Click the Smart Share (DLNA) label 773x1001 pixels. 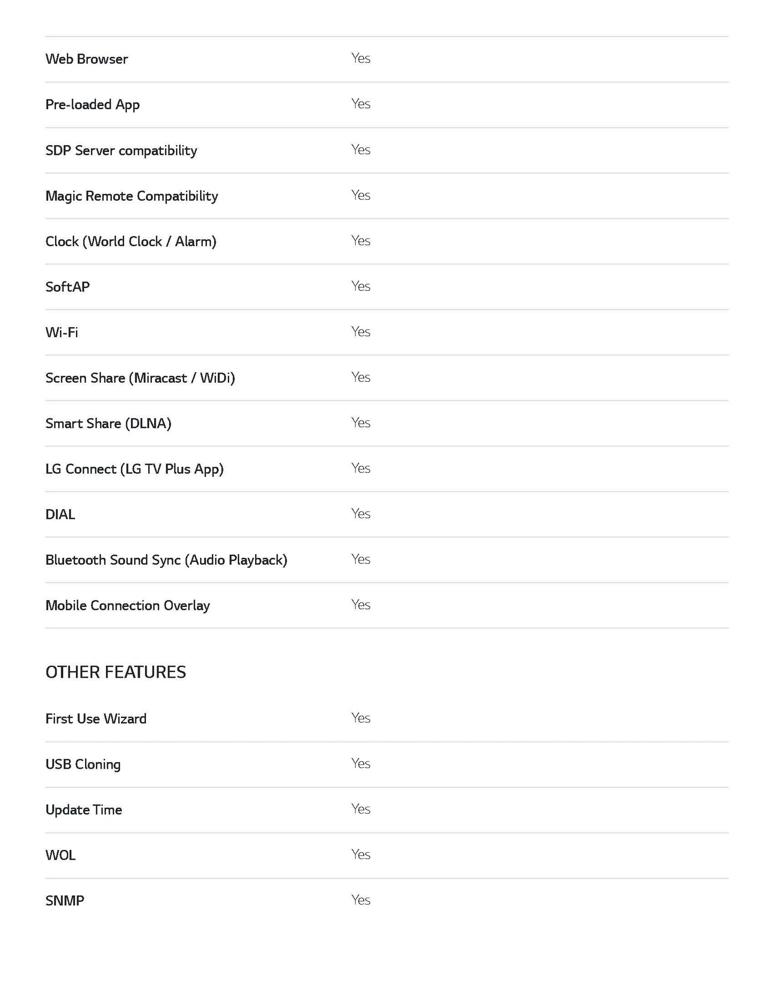[108, 423]
